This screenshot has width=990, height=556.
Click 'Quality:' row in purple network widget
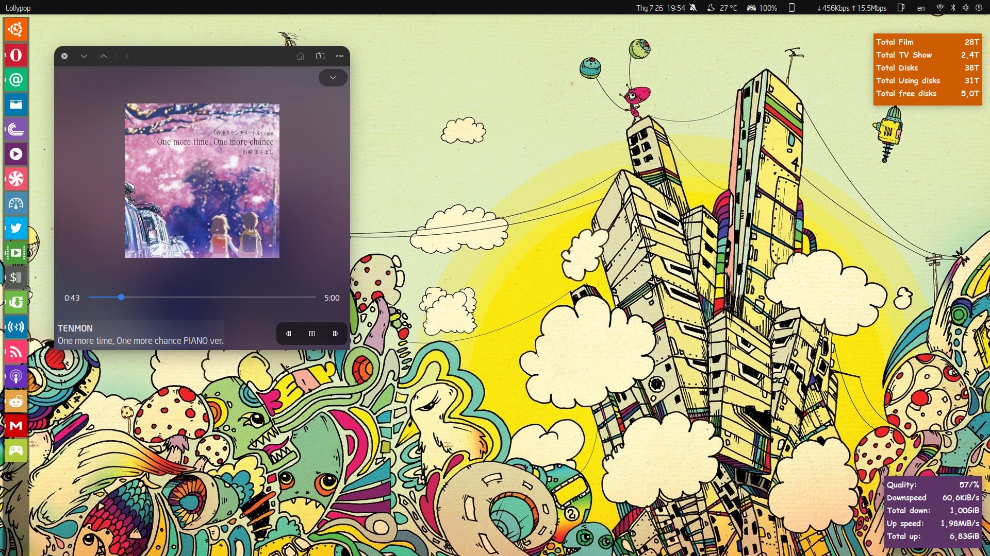933,485
